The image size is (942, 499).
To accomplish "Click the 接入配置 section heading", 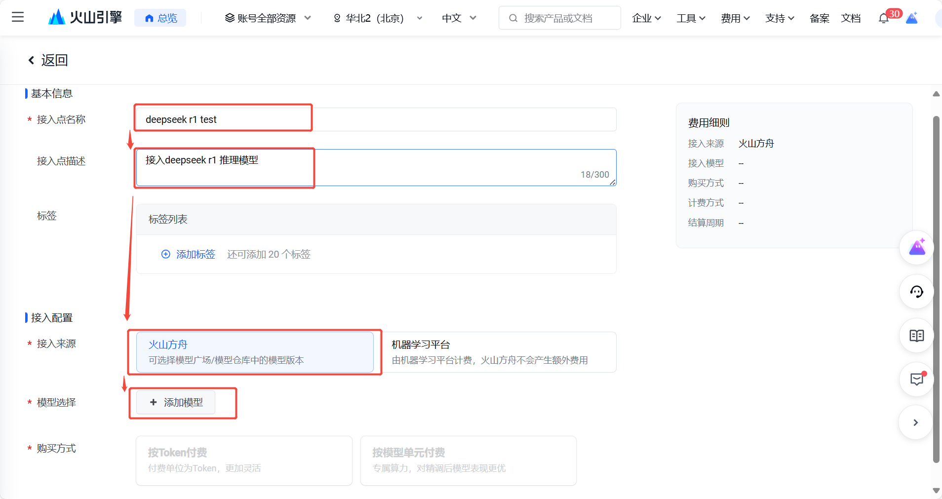I will click(x=52, y=317).
